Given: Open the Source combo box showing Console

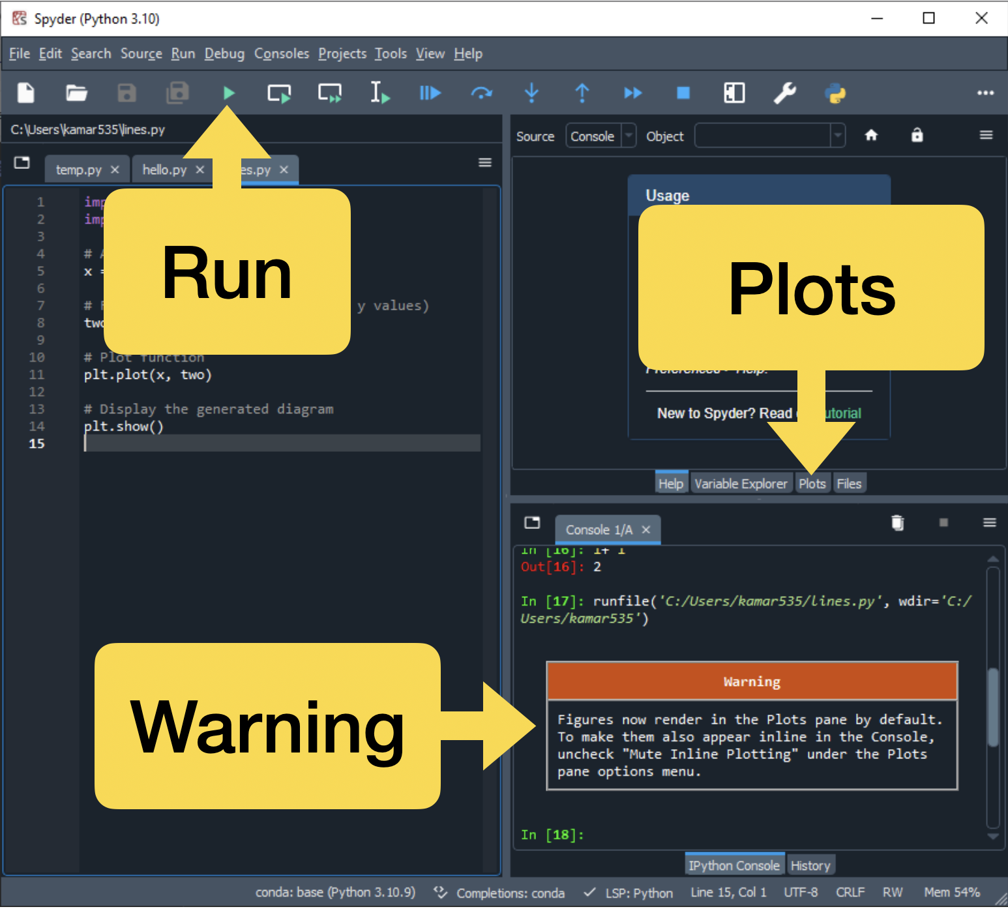Looking at the screenshot, I should tap(600, 136).
